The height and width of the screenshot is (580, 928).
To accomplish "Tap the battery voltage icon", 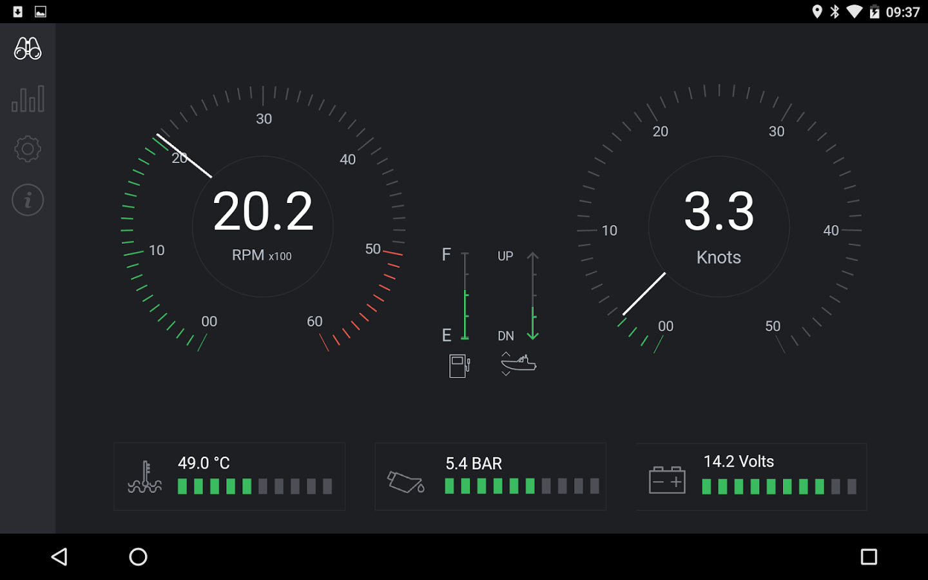I will pos(667,480).
